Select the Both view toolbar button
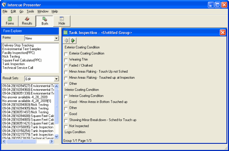 pyautogui.click(x=44, y=21)
